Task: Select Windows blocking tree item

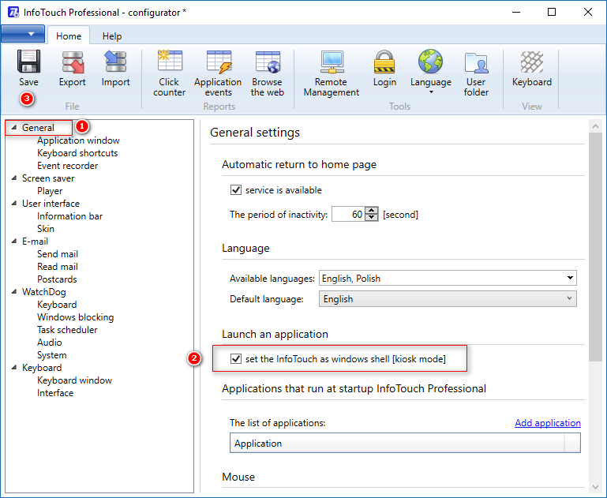Action: point(75,317)
